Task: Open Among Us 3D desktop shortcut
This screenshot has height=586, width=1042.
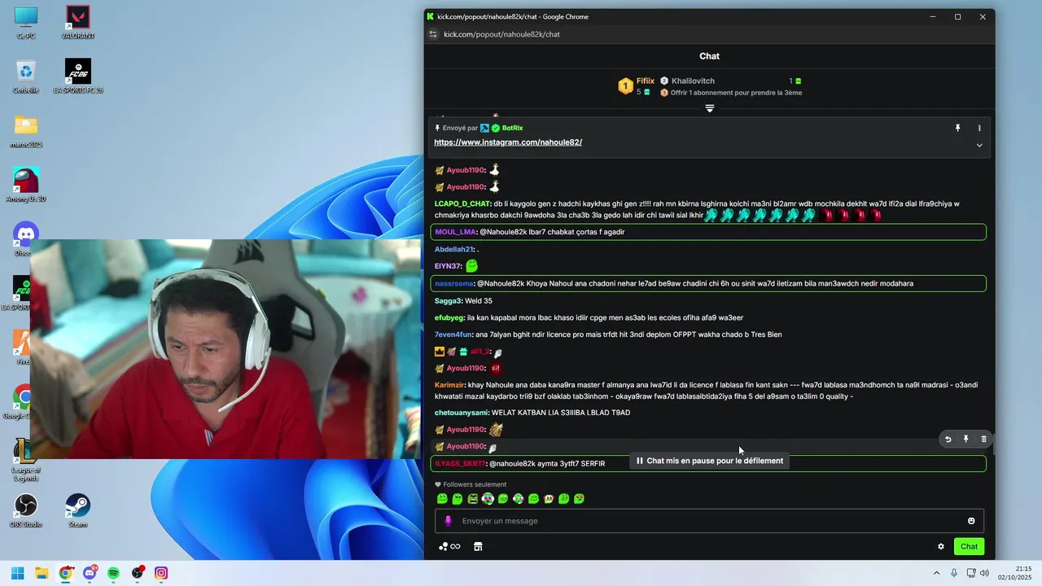Action: 26,184
